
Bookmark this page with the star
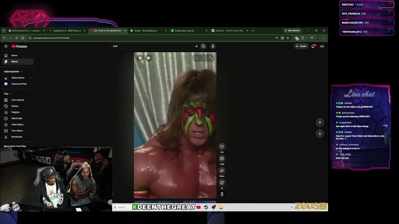tap(288, 38)
